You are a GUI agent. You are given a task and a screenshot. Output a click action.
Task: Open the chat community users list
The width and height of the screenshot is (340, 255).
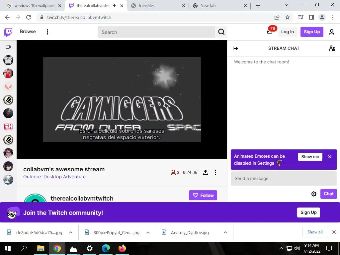point(332,48)
